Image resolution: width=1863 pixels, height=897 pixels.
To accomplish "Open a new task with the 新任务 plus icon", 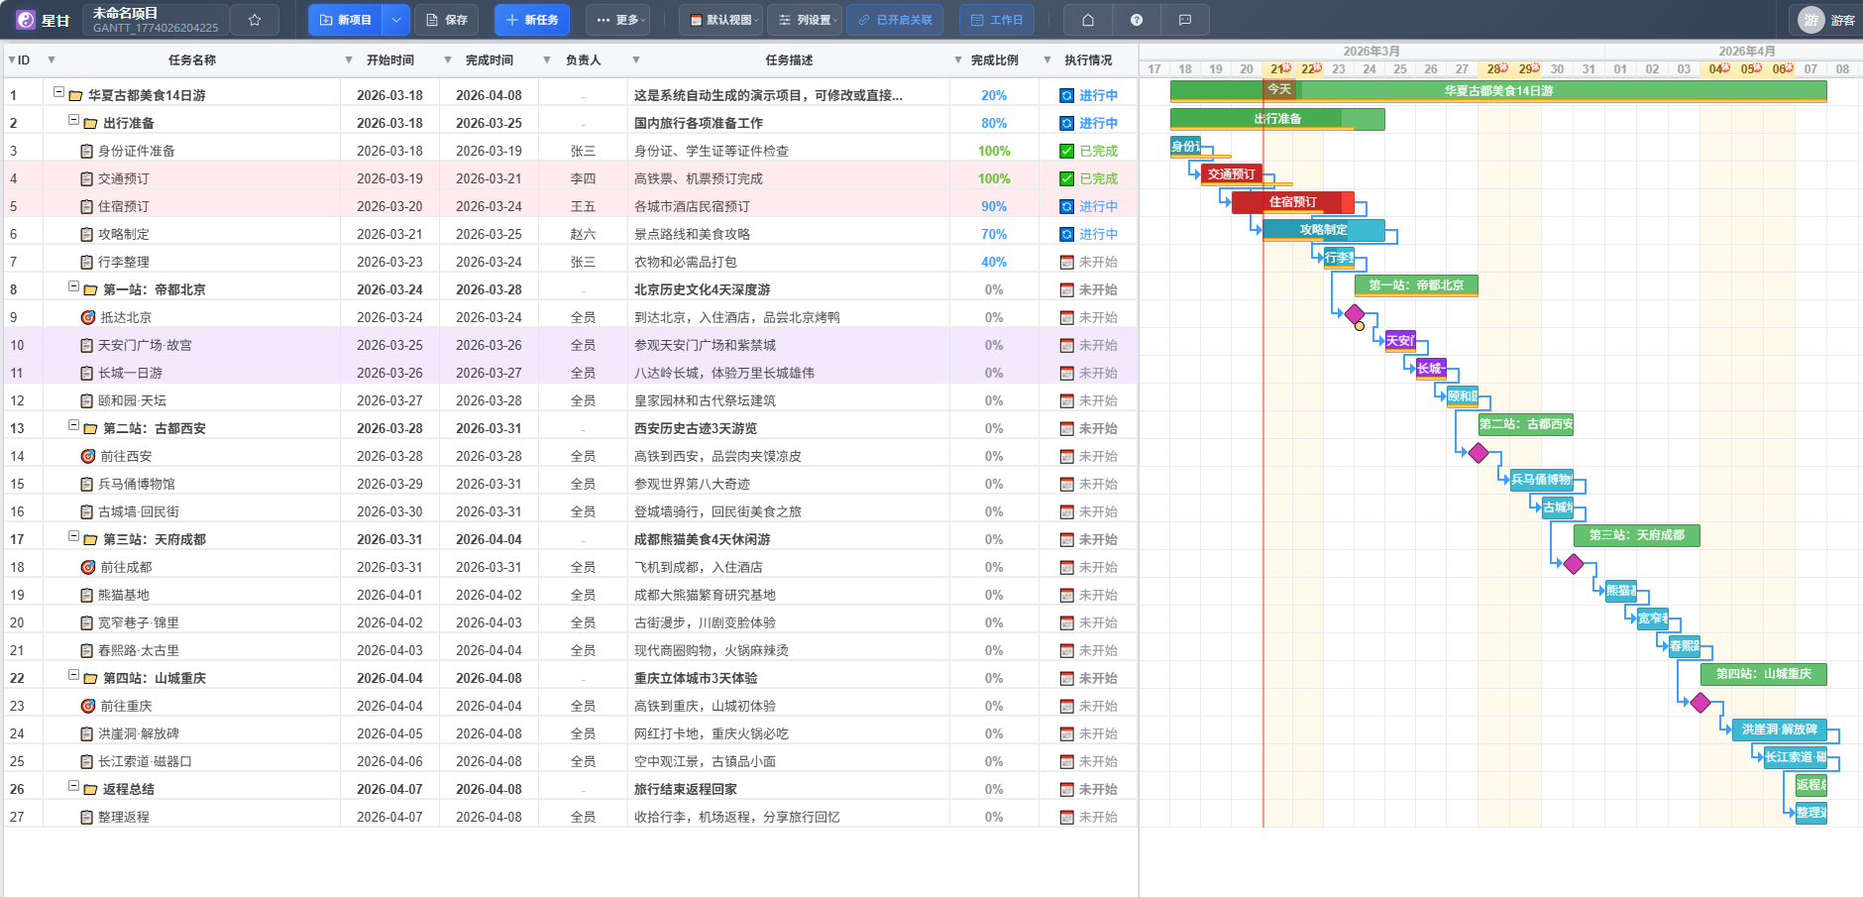I will pos(532,19).
